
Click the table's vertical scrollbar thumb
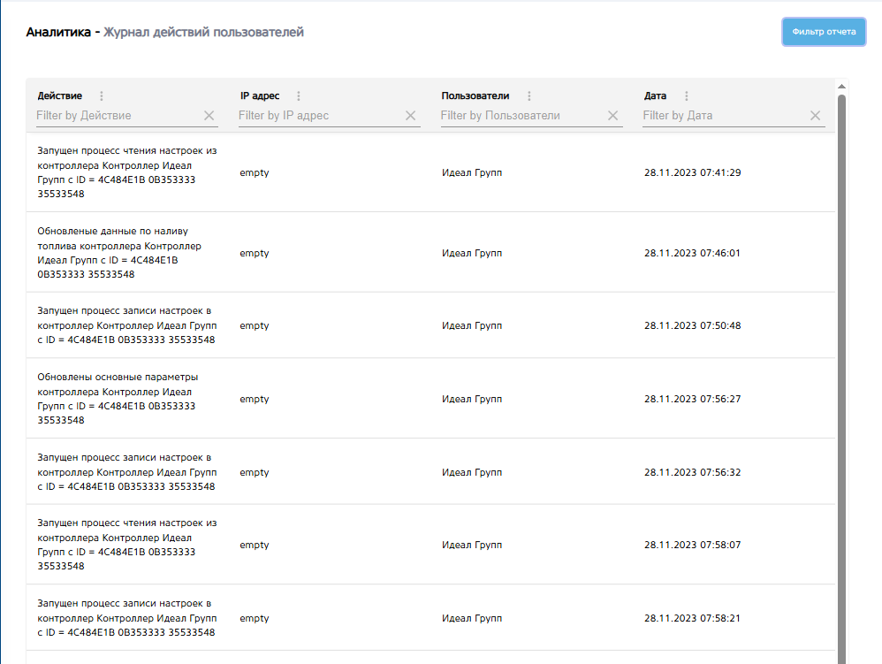point(841,354)
